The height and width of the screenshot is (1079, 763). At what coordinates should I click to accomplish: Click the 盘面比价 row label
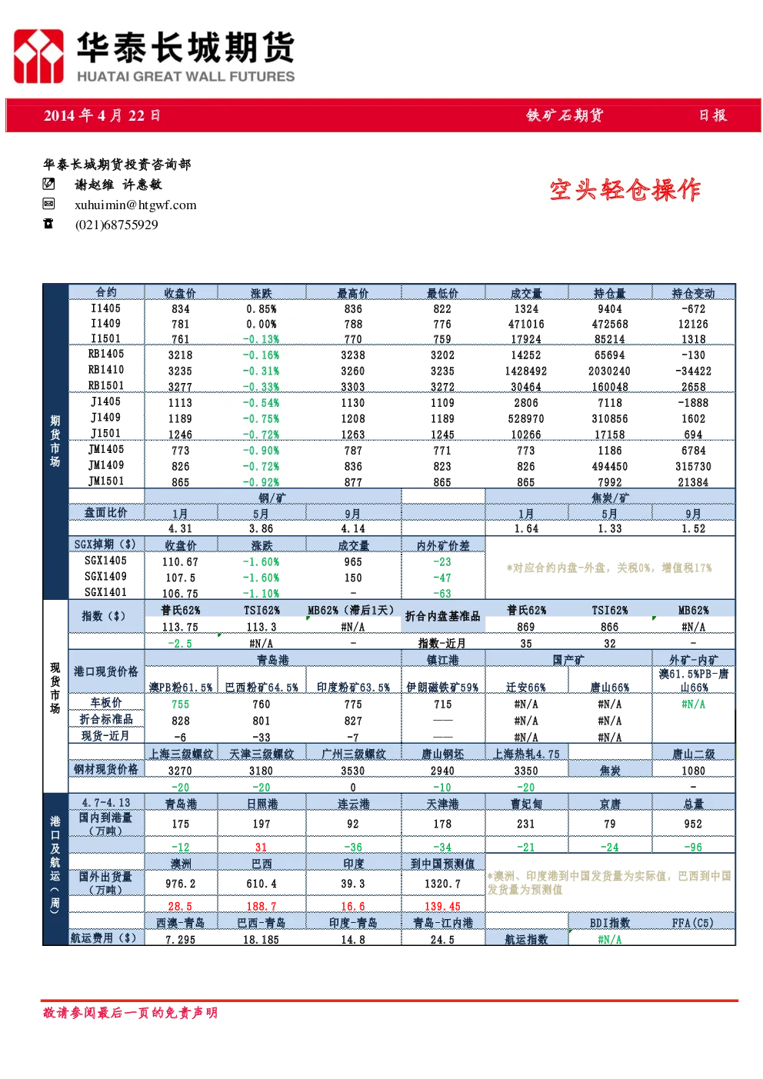point(106,512)
